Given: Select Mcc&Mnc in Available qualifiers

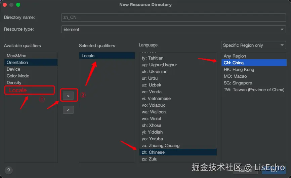Looking at the screenshot, I should [x=31, y=56].
